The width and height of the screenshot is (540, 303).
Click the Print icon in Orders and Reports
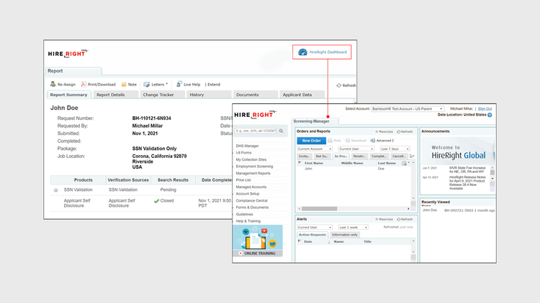click(x=330, y=141)
